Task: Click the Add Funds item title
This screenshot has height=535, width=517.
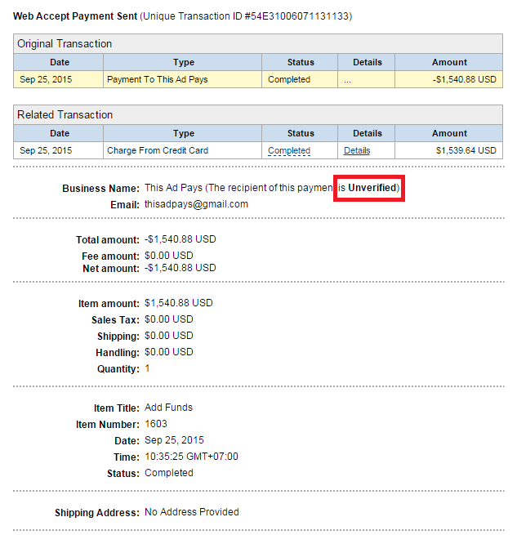Action: 169,408
